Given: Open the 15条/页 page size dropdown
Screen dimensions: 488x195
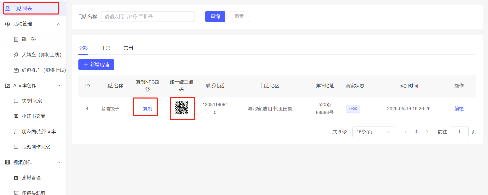Looking at the screenshot, I should click(373, 132).
